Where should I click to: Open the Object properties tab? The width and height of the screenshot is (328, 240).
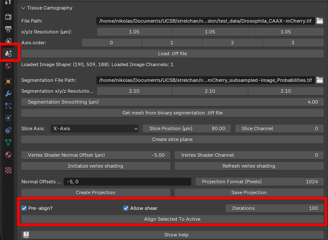pyautogui.click(x=8, y=81)
